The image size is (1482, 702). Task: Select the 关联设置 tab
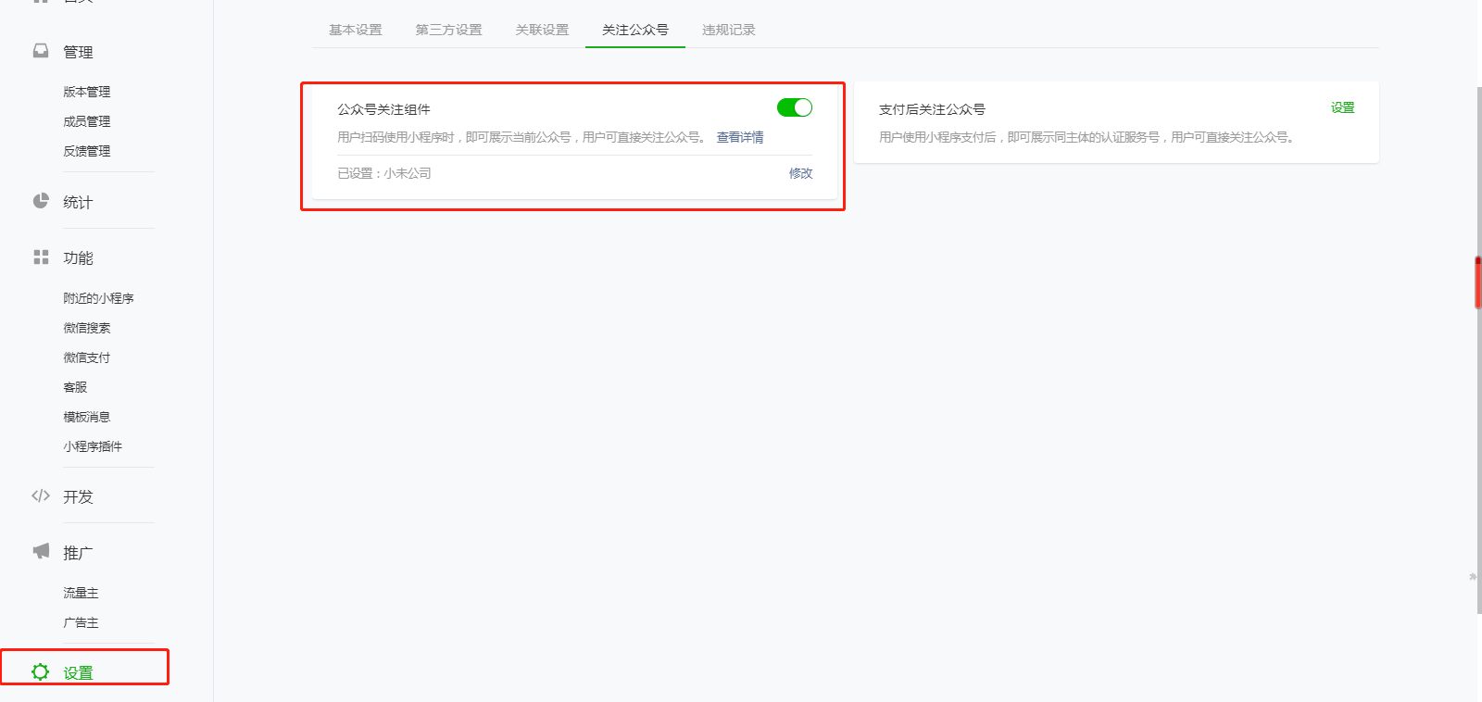coord(542,30)
